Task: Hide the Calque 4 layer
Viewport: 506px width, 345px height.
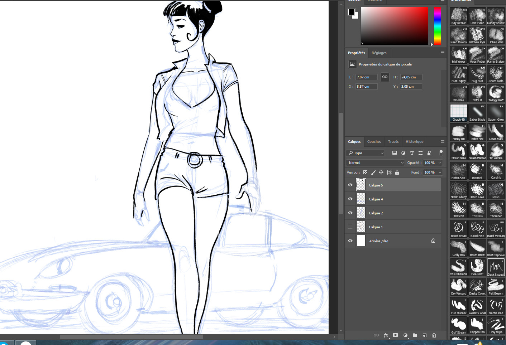Action: 350,199
